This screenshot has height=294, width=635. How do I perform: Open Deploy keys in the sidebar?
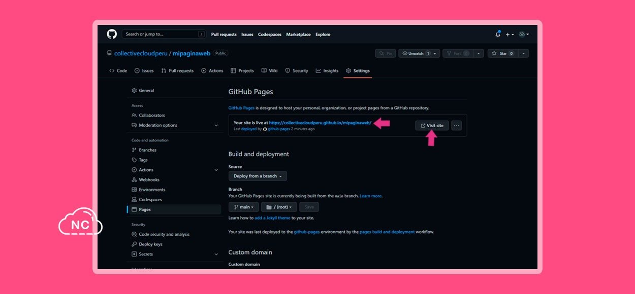pyautogui.click(x=150, y=244)
